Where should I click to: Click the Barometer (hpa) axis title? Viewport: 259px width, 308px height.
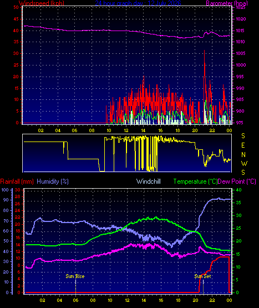(227, 3)
